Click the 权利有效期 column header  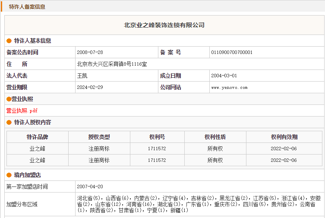pyautogui.click(x=284, y=137)
